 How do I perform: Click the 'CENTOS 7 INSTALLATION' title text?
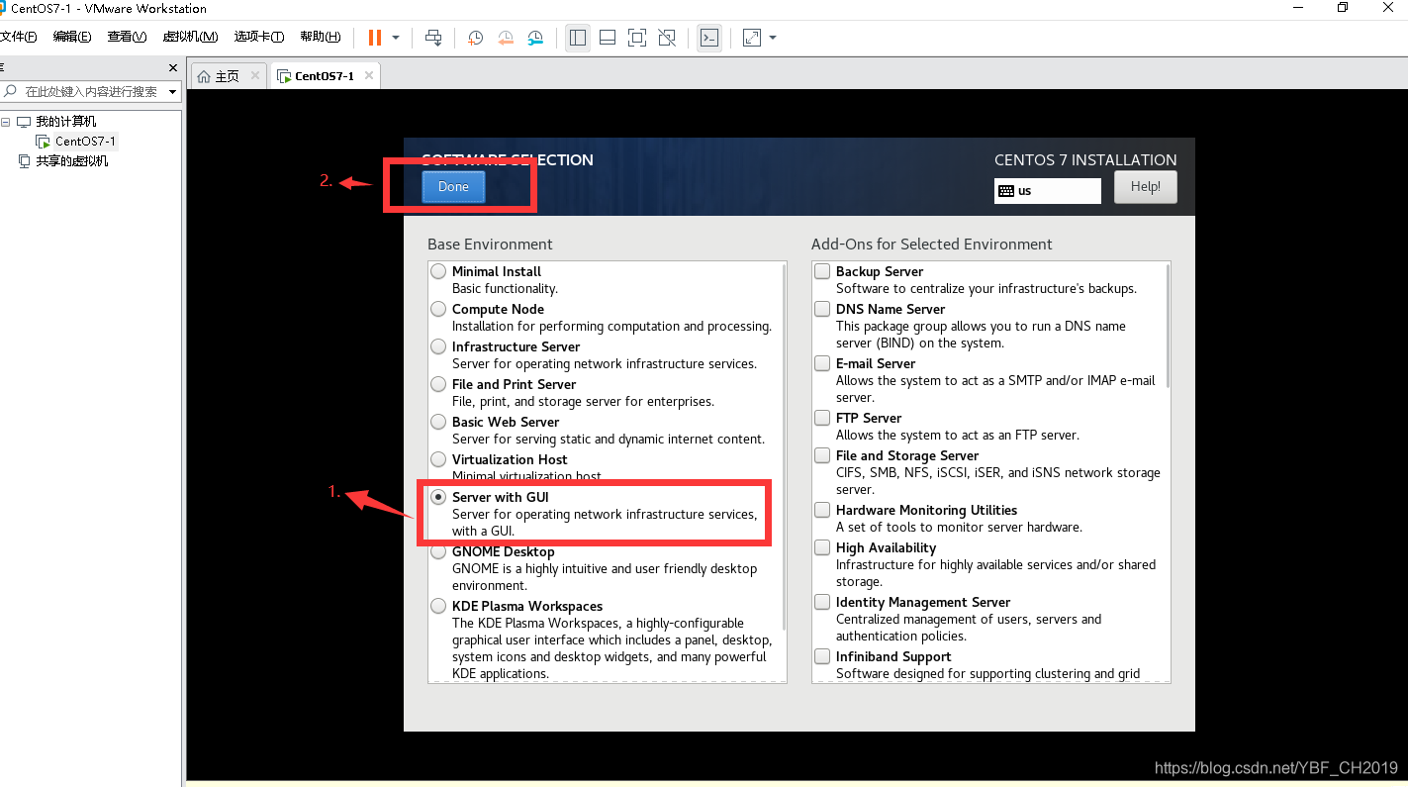pyautogui.click(x=1085, y=159)
